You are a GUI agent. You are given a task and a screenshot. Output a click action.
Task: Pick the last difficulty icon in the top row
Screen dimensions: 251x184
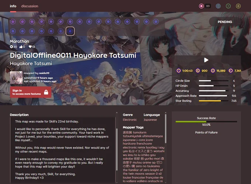pos(156,22)
